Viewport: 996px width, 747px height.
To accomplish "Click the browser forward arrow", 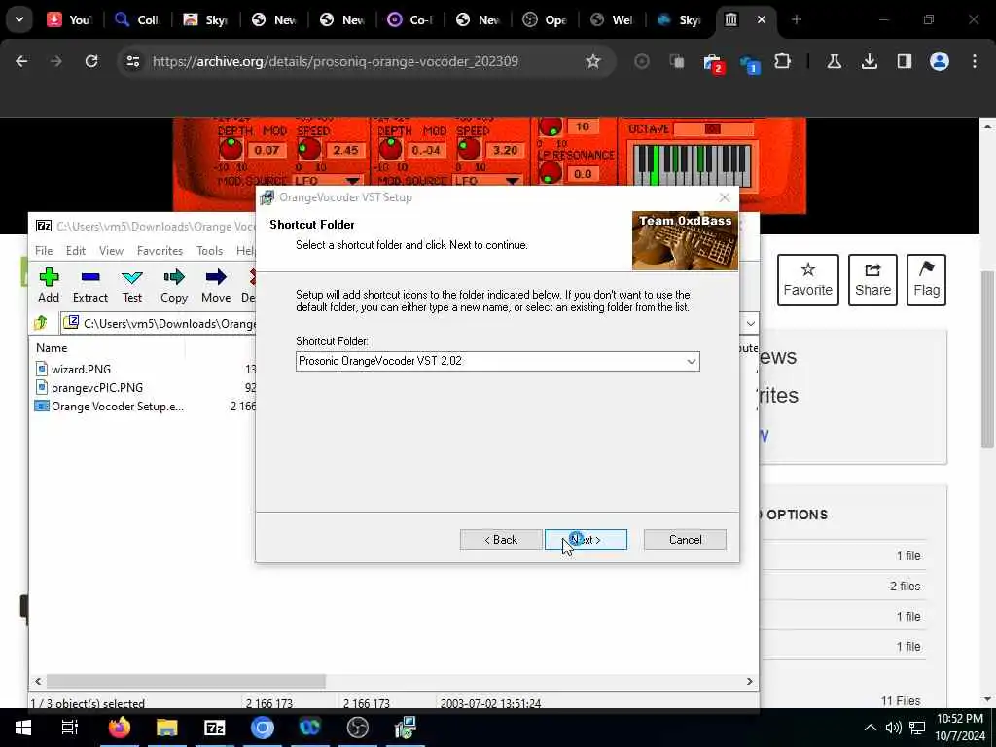I will point(56,61).
